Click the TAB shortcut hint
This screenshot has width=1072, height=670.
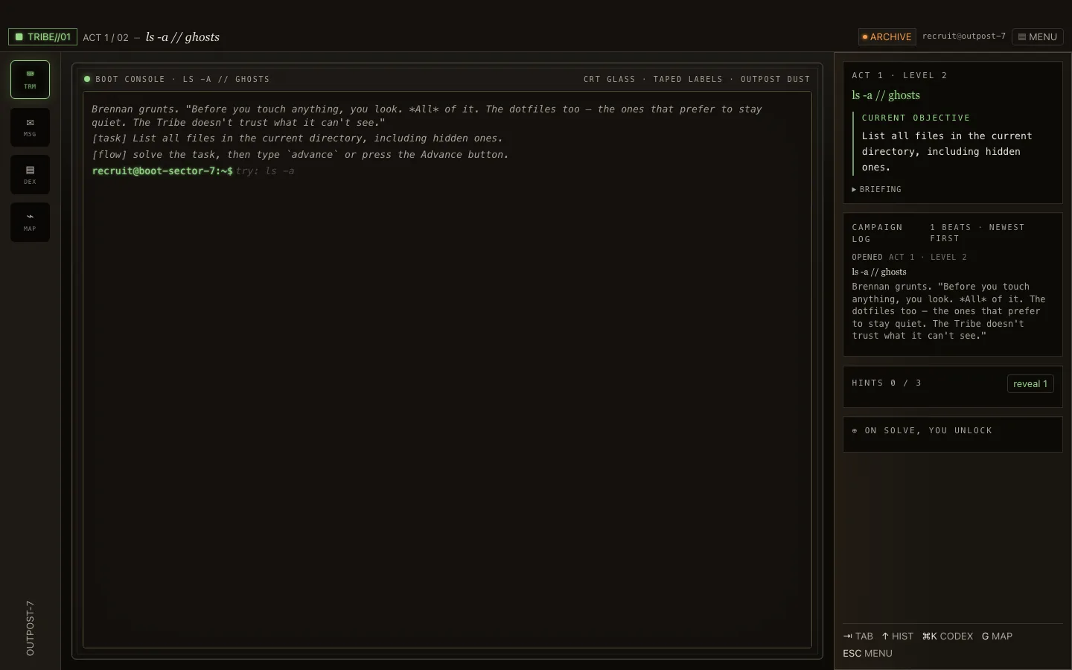point(858,636)
